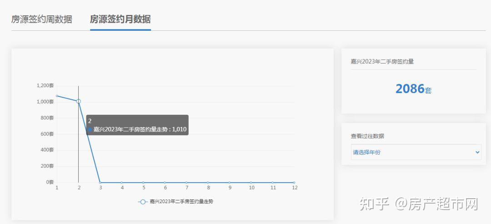Image resolution: width=491 pixels, height=224 pixels.
Task: Click the x-axis label 7
Action: (x=187, y=188)
